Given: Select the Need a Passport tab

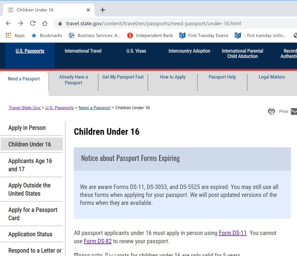Looking at the screenshot, I should [x=24, y=79].
